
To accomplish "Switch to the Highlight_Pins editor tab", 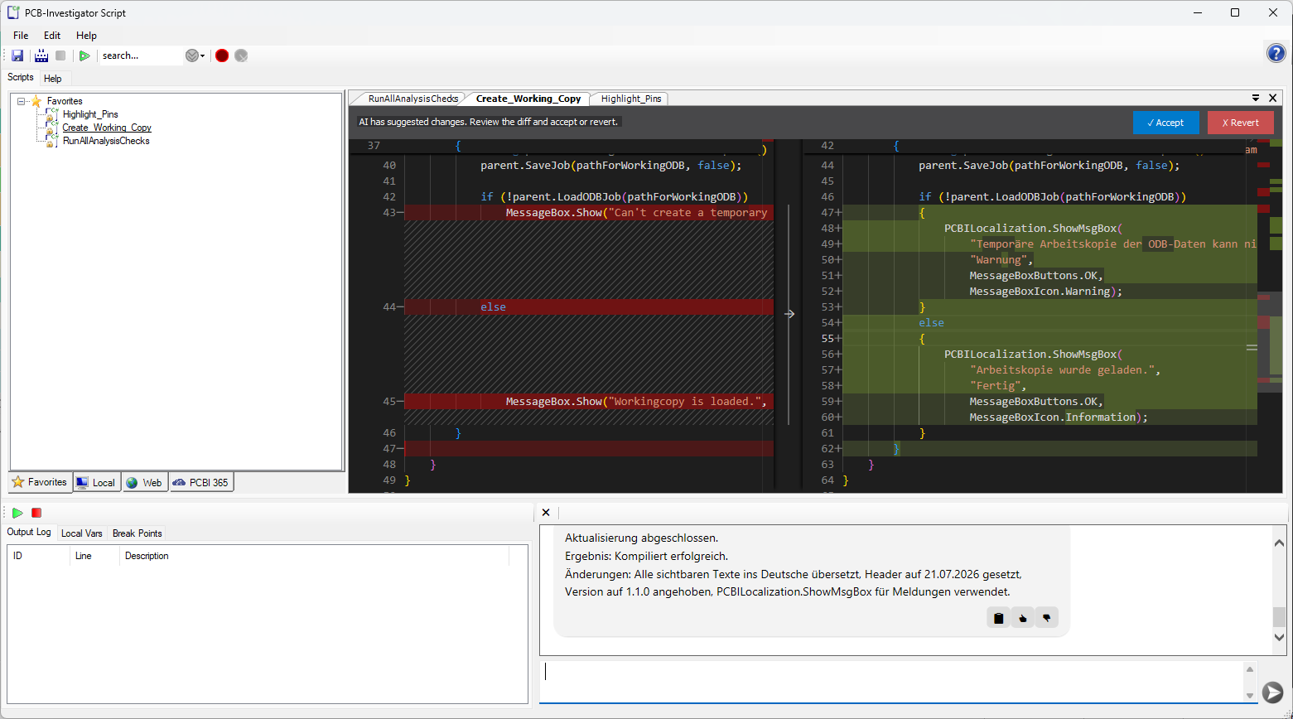I will coord(631,99).
